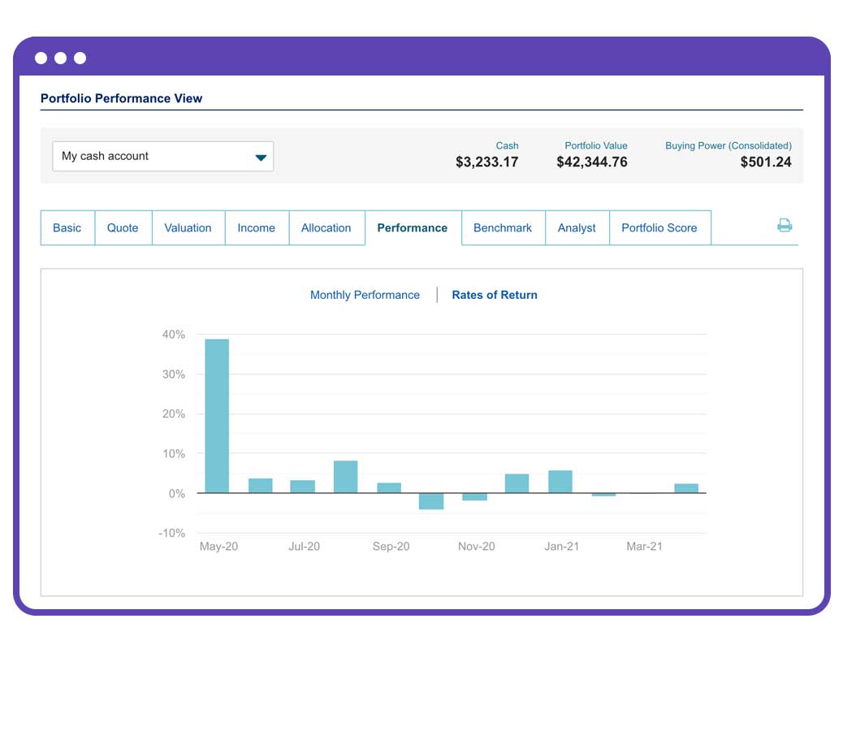
Task: Open the Portfolio Score tab
Action: [x=659, y=228]
